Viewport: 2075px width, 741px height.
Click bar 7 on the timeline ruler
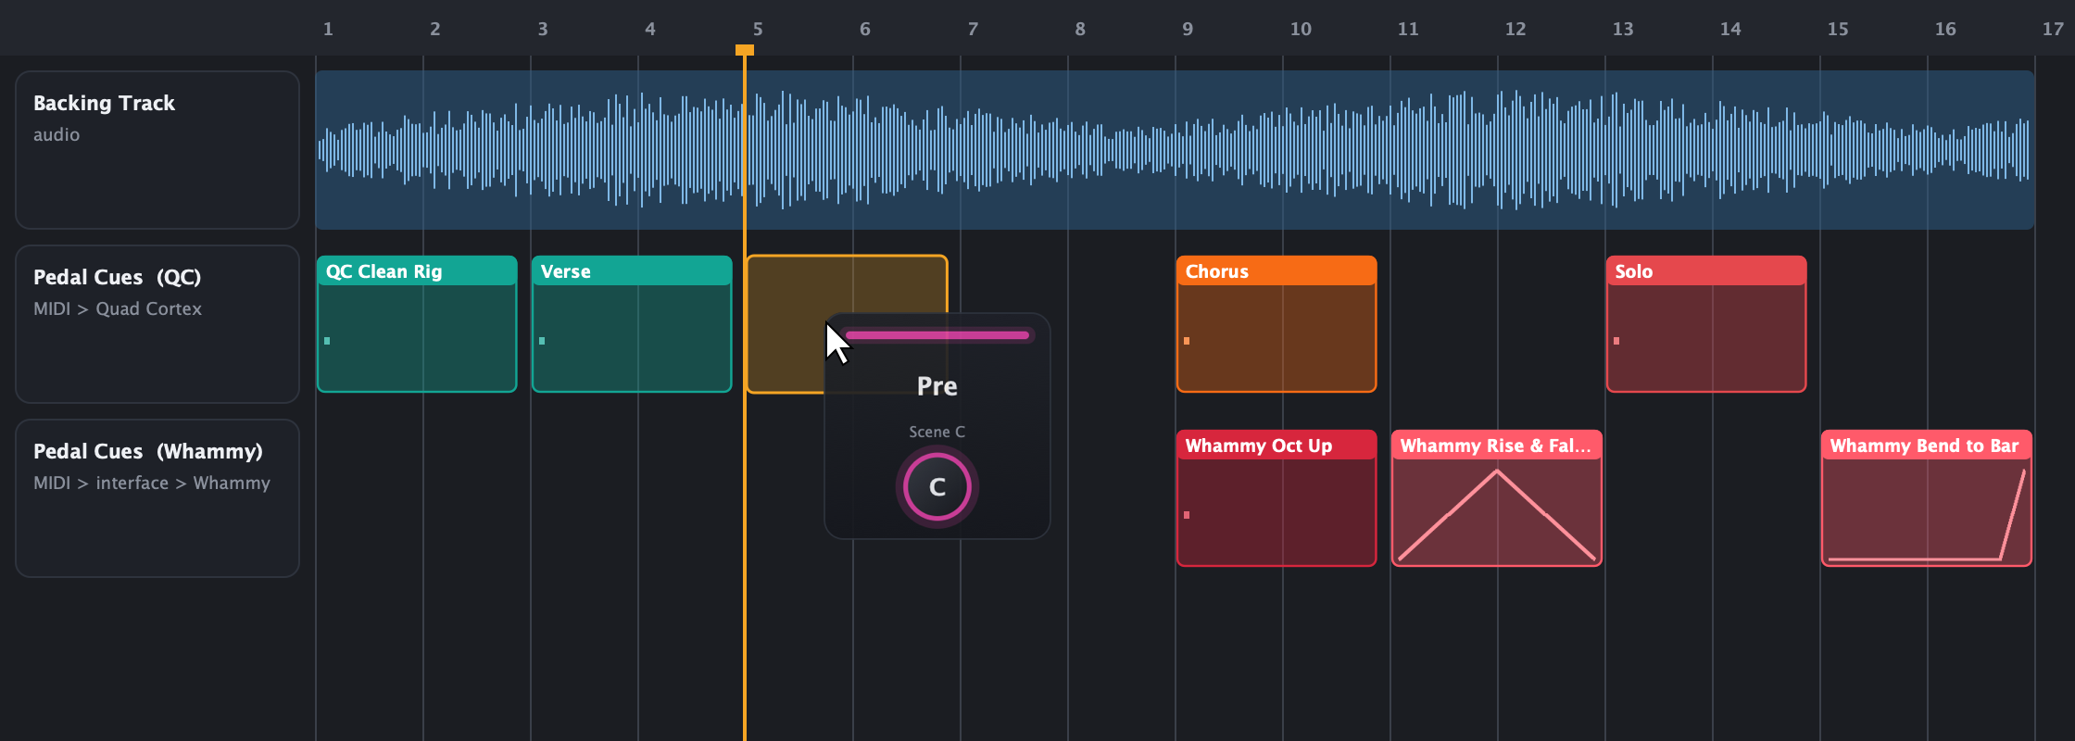tap(973, 29)
